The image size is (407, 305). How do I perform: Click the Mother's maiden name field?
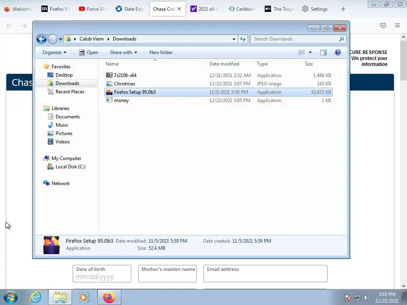click(x=167, y=274)
